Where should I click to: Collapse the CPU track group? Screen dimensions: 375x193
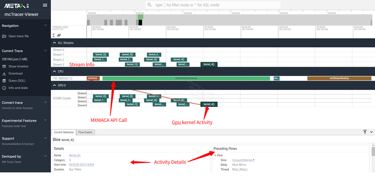pyautogui.click(x=55, y=71)
